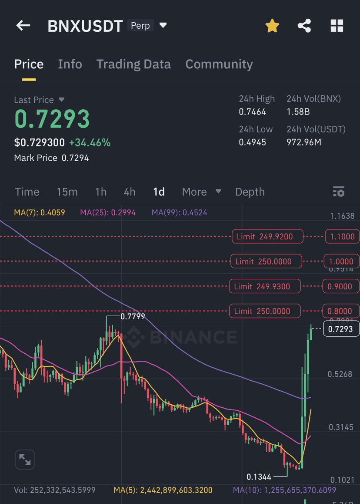Tap the 0.5268 axis price label

coord(340,374)
